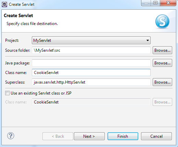The width and height of the screenshot is (178, 147).
Task: Expand the Project dropdown arrow
Action: point(148,40)
